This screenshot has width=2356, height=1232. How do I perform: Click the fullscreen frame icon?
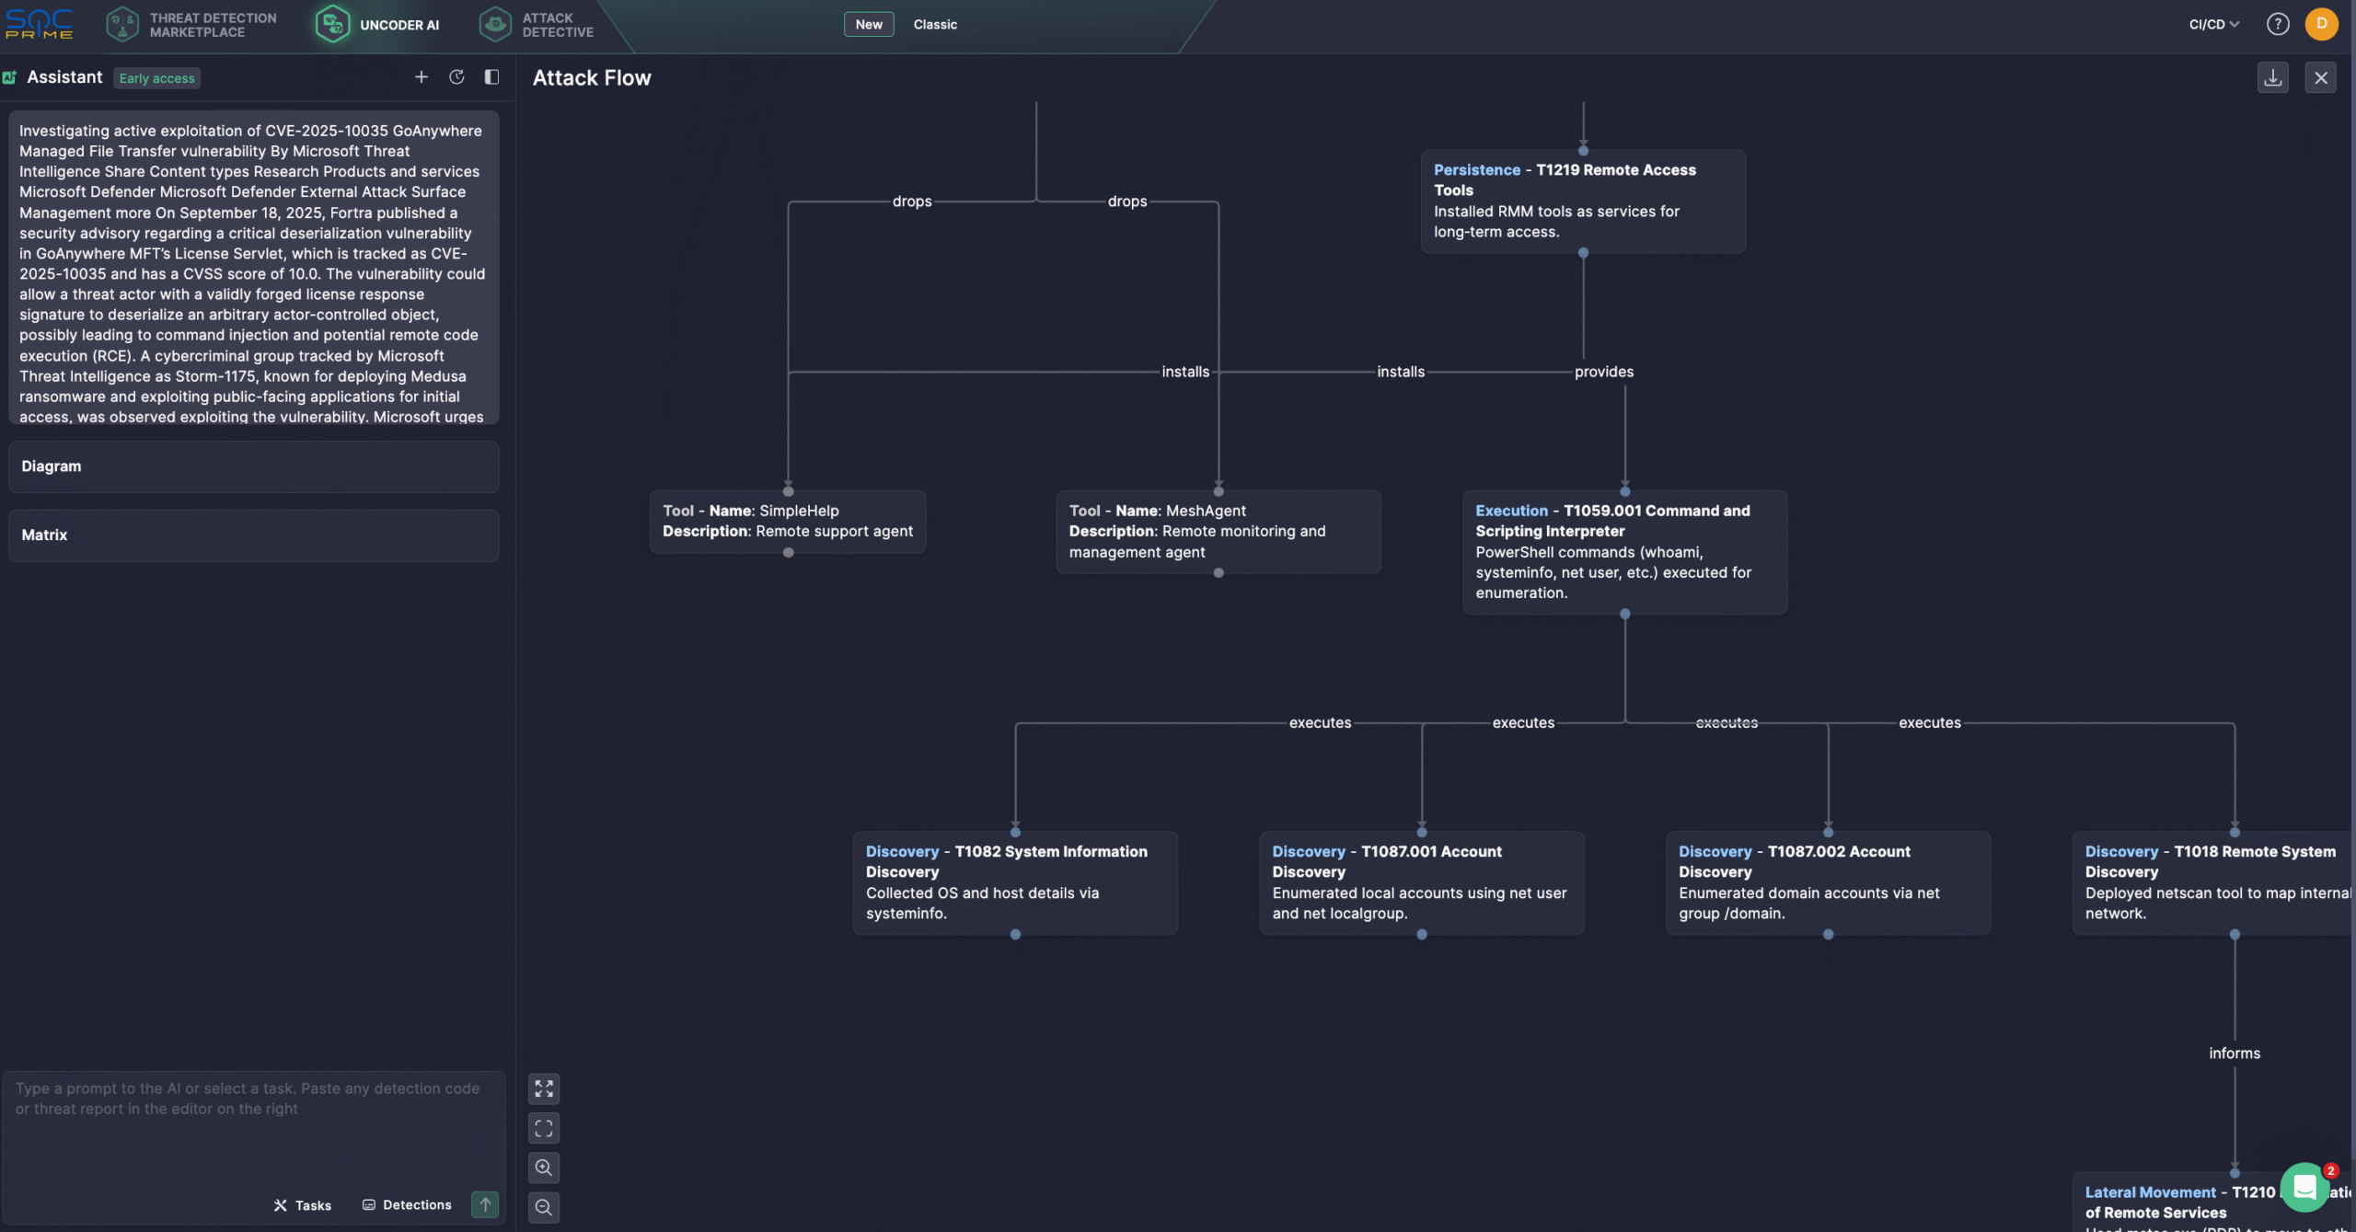[544, 1128]
